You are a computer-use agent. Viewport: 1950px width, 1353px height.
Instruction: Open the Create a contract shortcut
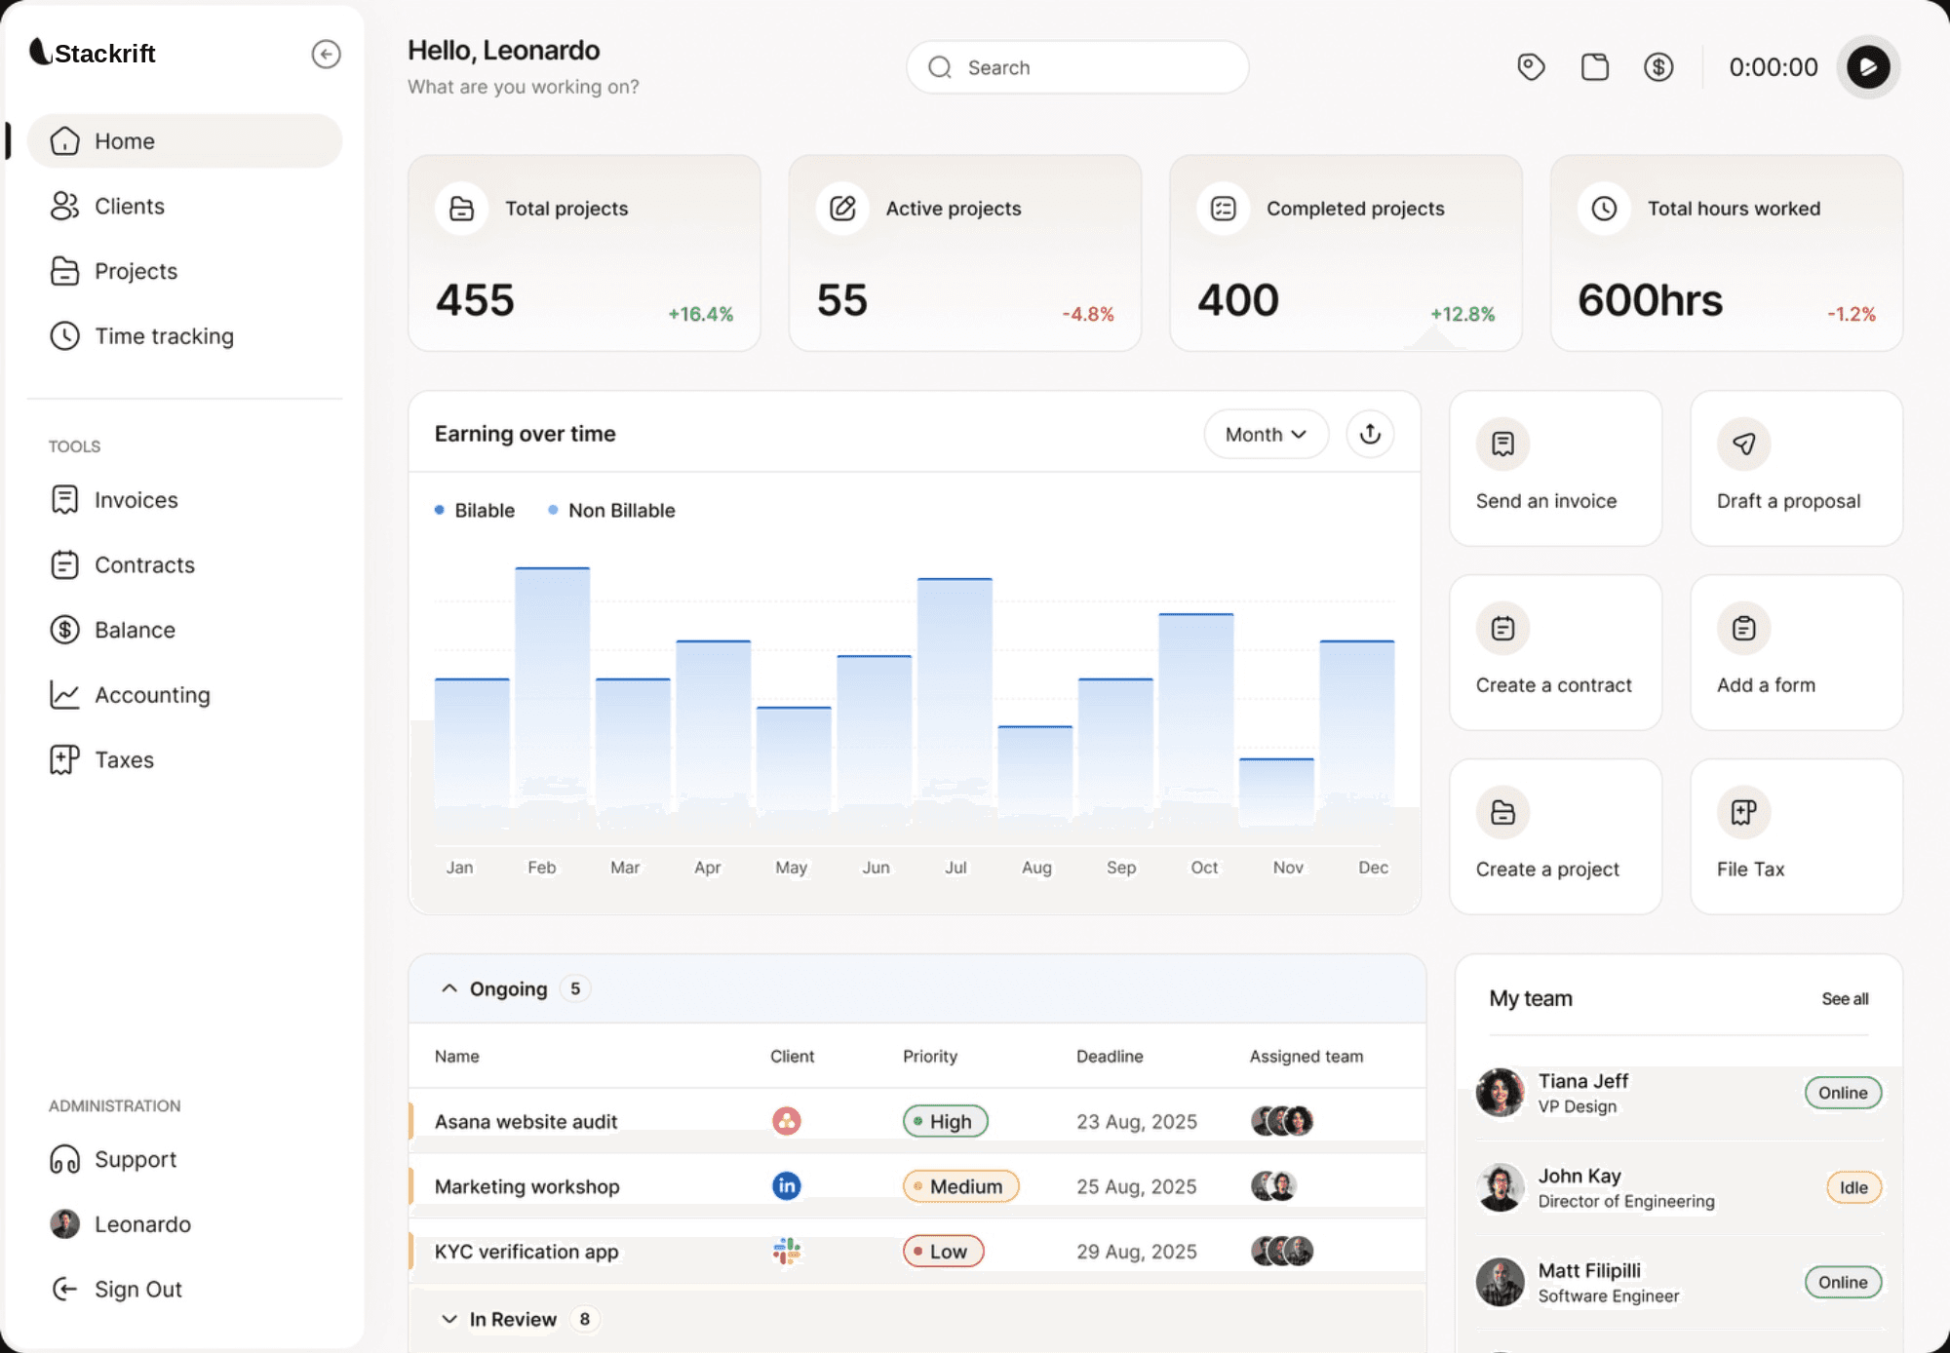click(1554, 651)
